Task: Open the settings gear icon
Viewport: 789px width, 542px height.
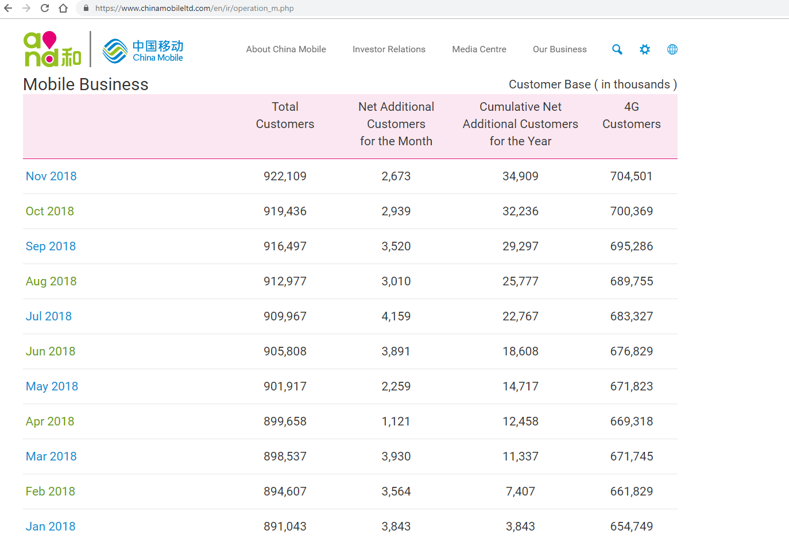Action: click(x=645, y=49)
